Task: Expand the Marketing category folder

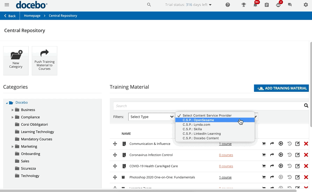Action: tap(13, 147)
